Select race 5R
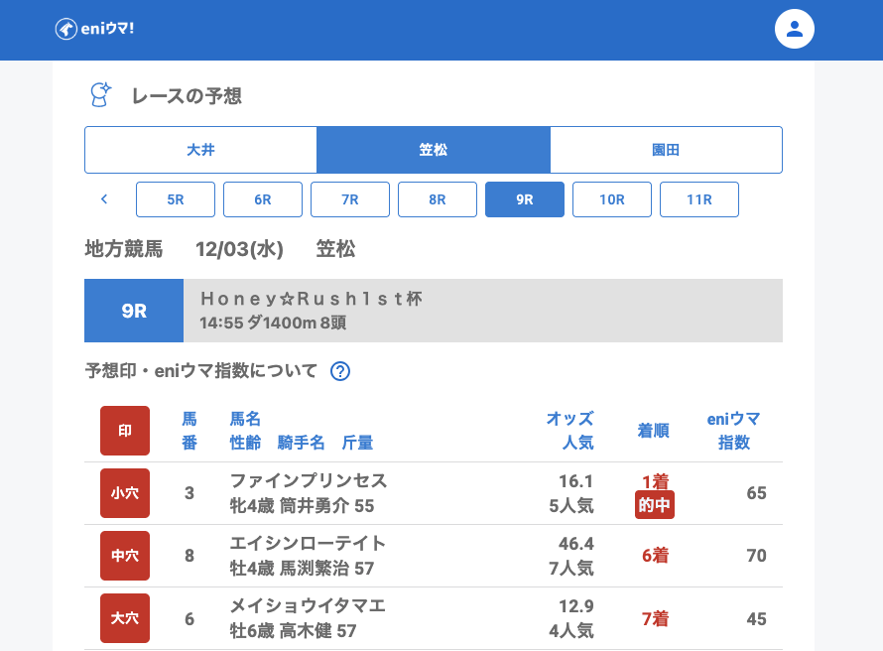Viewport: 883px width, 651px height. pos(176,199)
